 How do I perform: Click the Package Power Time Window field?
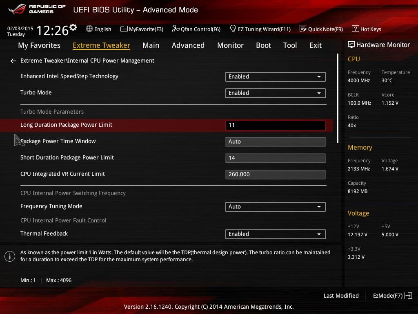[276, 141]
